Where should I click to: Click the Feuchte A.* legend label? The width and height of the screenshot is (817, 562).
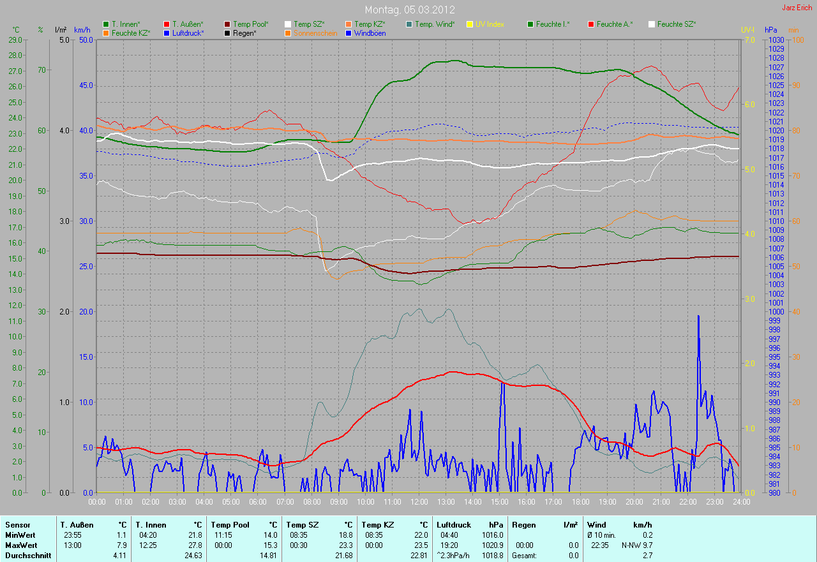(615, 24)
